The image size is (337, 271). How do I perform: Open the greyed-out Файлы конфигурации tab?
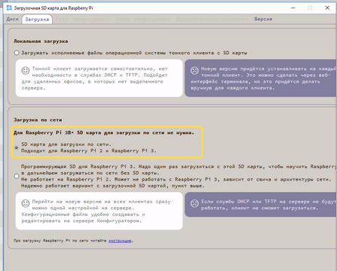coord(142,19)
